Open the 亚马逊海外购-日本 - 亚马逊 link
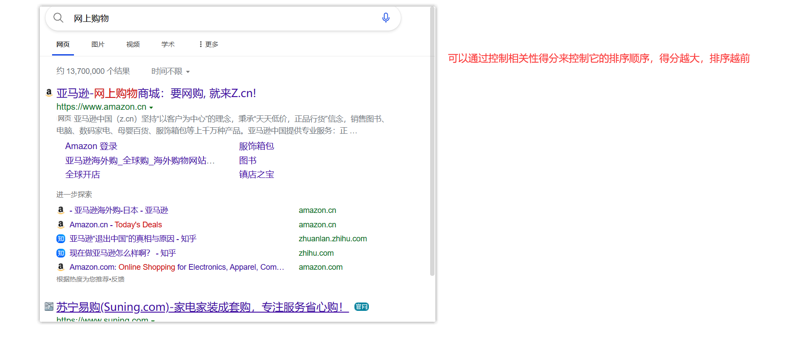This screenshot has width=799, height=341. (x=119, y=210)
